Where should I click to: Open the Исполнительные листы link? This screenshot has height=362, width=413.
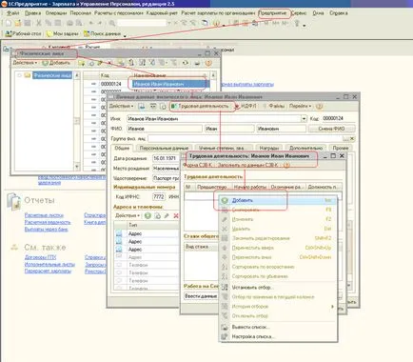coord(49,264)
